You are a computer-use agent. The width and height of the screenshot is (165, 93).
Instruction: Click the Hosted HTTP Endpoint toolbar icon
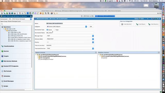coord(15,13)
